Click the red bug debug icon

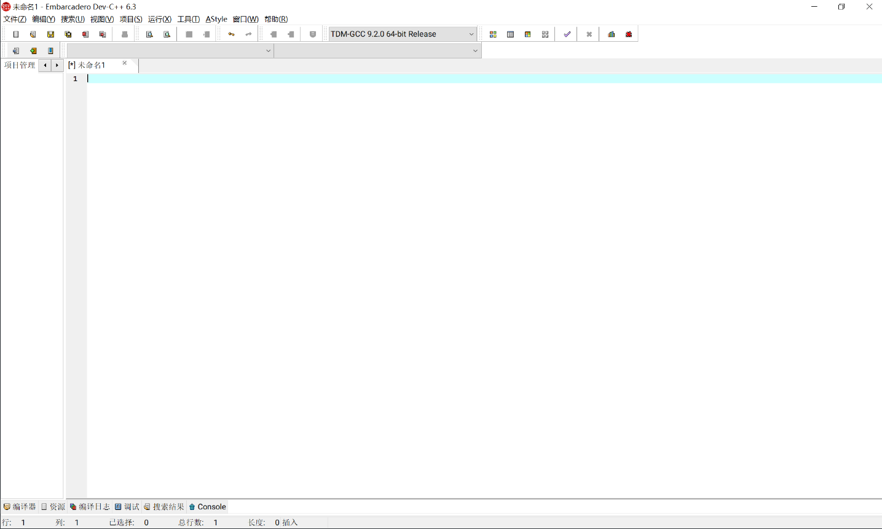coord(629,34)
